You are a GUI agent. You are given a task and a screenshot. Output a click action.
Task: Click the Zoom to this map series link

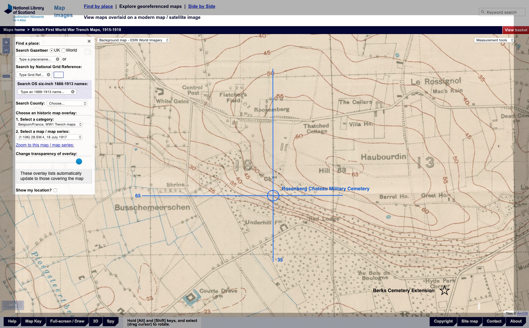45,145
